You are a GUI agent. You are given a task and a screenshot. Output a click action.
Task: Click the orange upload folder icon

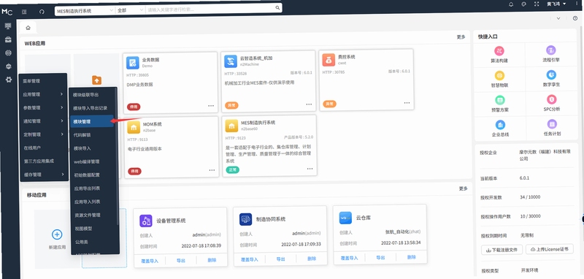[96, 80]
